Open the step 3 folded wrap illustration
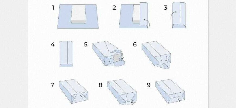Viewport: 236px width, 108px height. pyautogui.click(x=178, y=15)
